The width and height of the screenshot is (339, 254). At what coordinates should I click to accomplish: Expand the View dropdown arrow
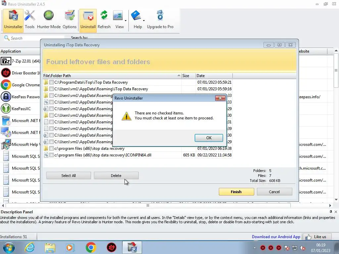pos(125,21)
